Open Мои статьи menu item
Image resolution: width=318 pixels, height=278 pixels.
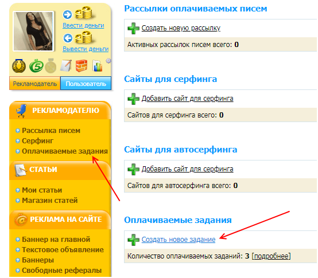point(42,190)
